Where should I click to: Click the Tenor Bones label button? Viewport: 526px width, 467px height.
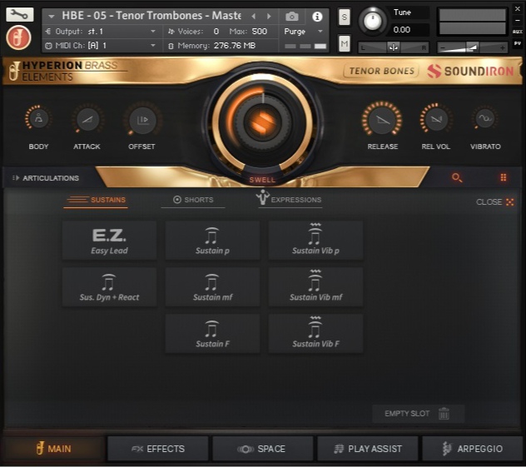381,71
